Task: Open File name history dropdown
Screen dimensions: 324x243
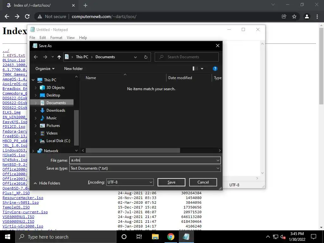Action: pos(218,160)
